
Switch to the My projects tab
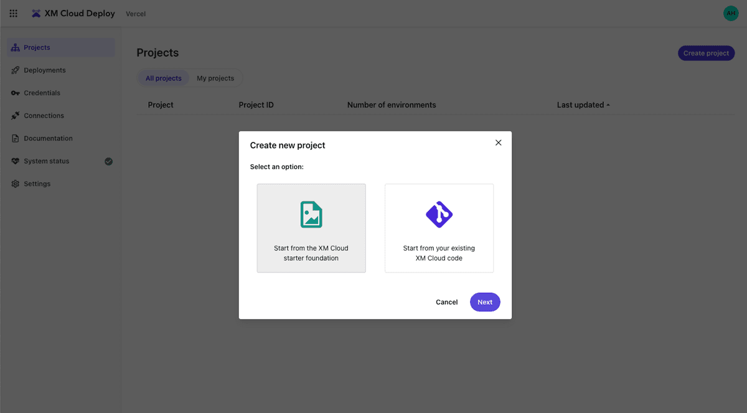click(x=215, y=78)
